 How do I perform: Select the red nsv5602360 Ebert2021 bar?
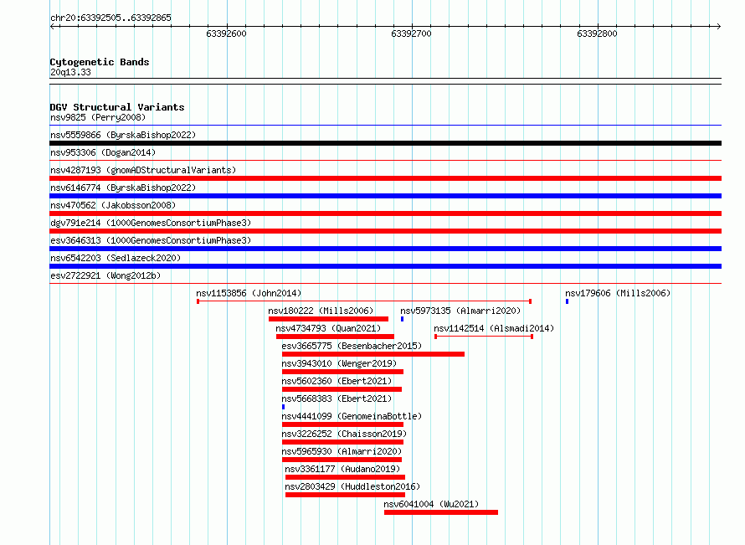(x=342, y=389)
